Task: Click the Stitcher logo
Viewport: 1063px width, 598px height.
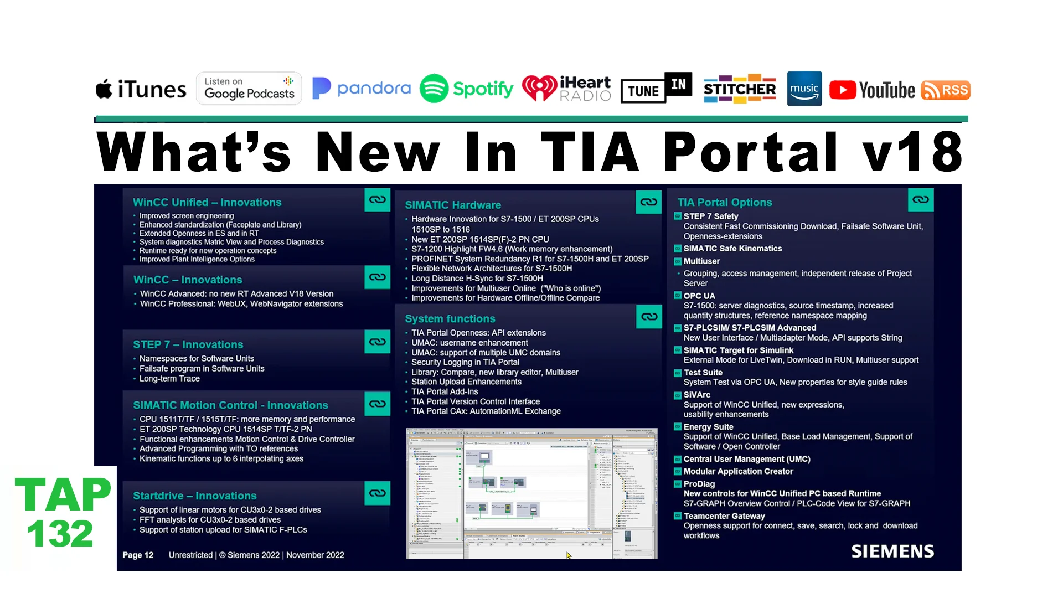Action: 740,89
